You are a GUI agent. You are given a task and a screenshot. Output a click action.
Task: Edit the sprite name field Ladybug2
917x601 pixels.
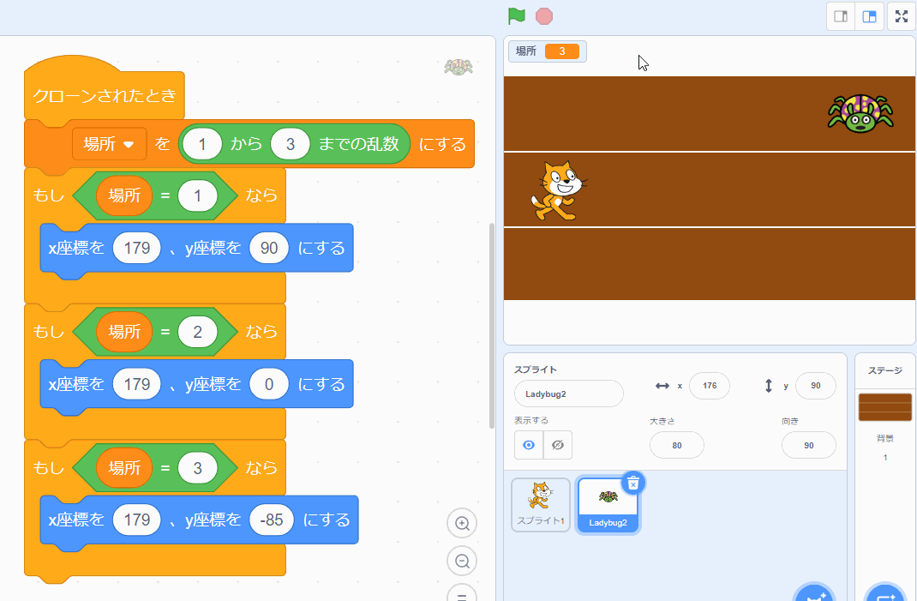coord(568,394)
